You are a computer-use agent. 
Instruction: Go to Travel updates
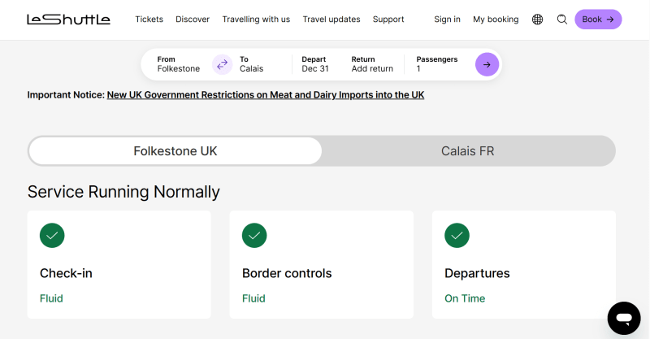pyautogui.click(x=331, y=20)
